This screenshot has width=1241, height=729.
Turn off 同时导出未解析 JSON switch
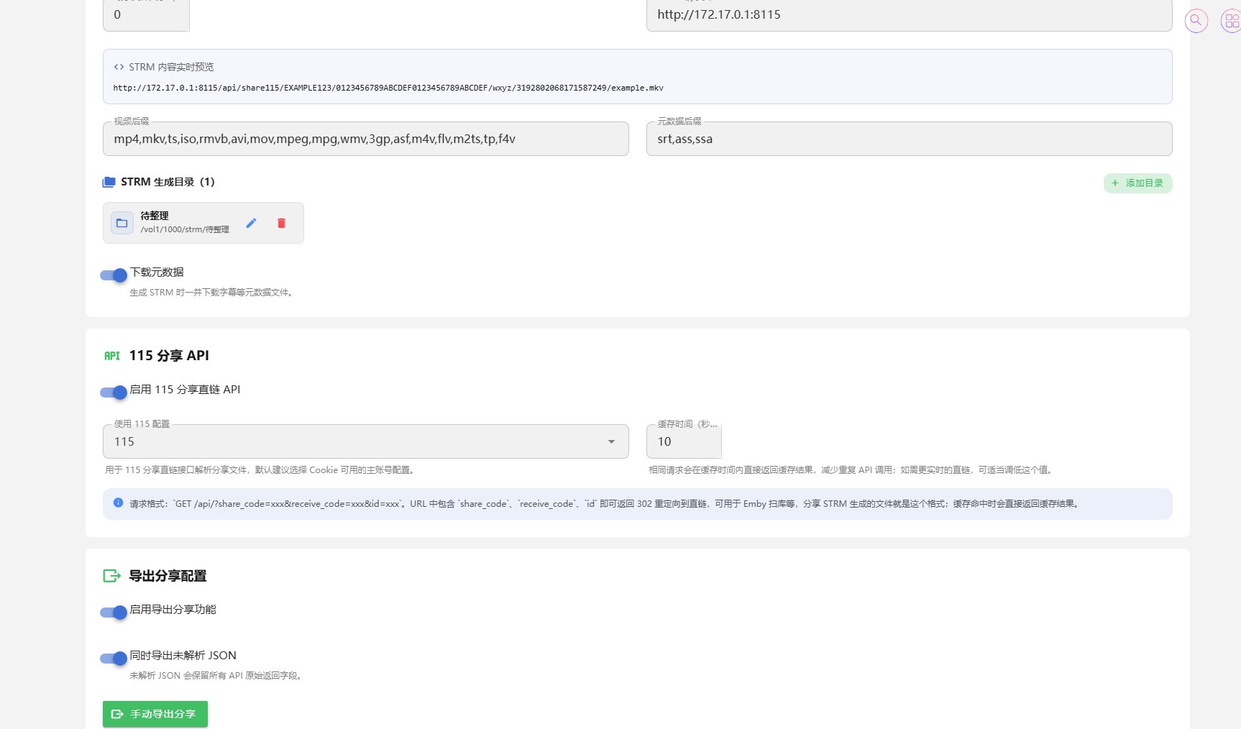point(114,658)
